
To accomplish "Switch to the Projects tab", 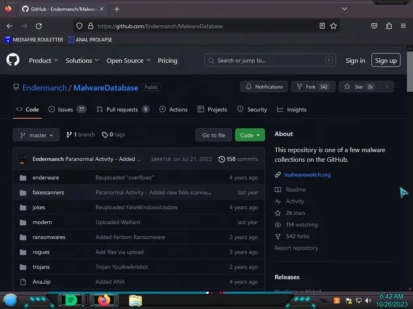I will [212, 109].
